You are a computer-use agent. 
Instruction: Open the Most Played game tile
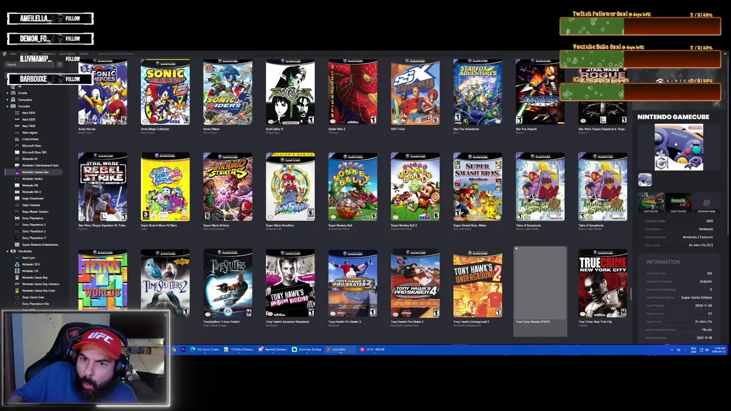pos(678,203)
